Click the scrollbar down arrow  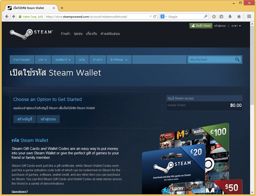[x=252, y=192]
